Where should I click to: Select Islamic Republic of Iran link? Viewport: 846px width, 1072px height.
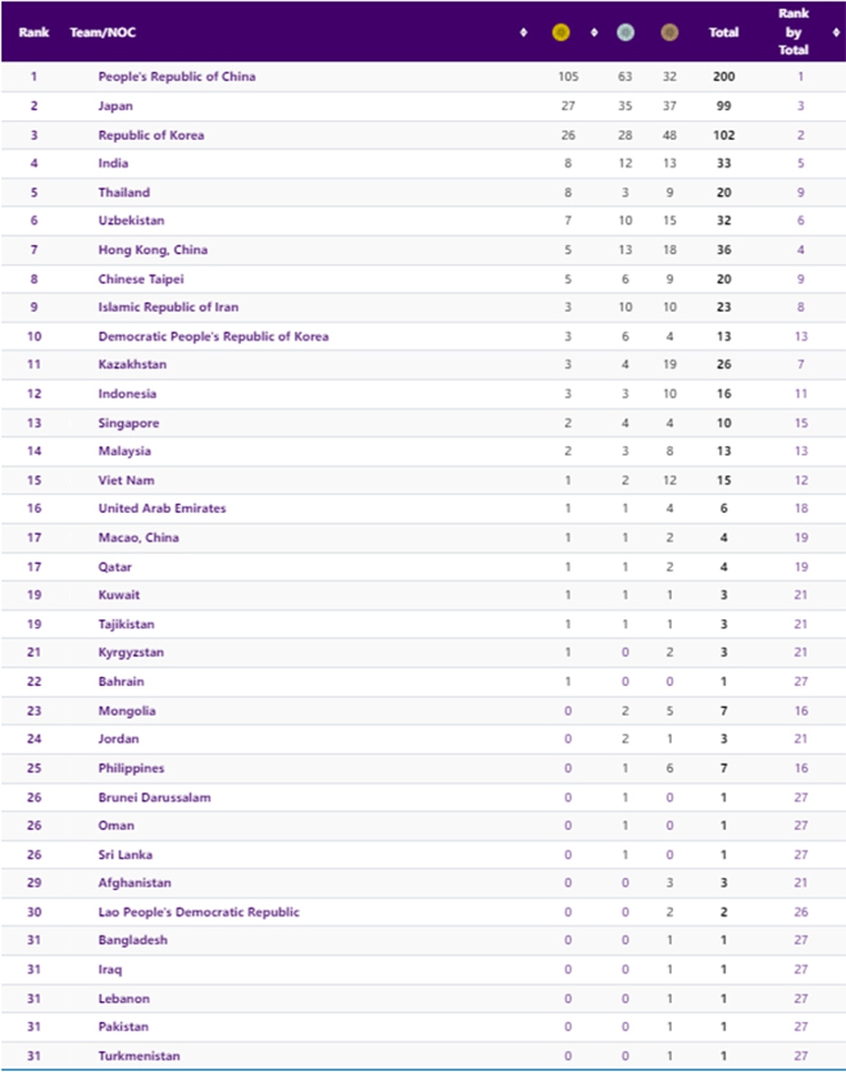click(x=168, y=307)
